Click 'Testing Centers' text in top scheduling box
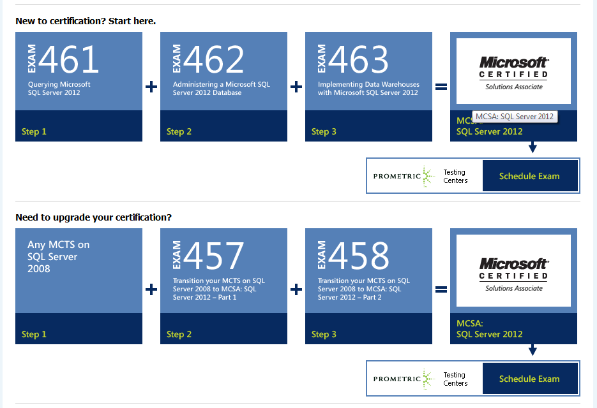597x408 pixels. click(x=455, y=177)
